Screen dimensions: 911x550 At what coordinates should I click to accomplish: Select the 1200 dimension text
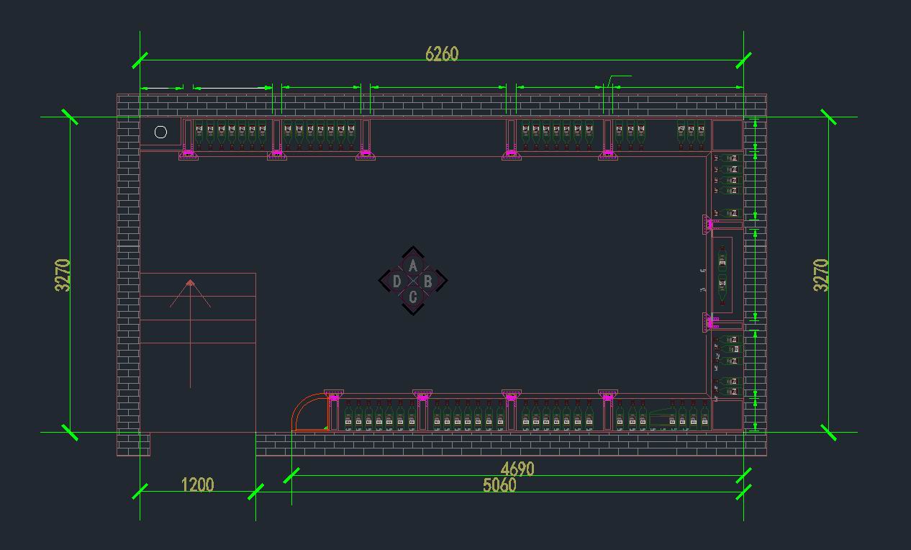[197, 484]
